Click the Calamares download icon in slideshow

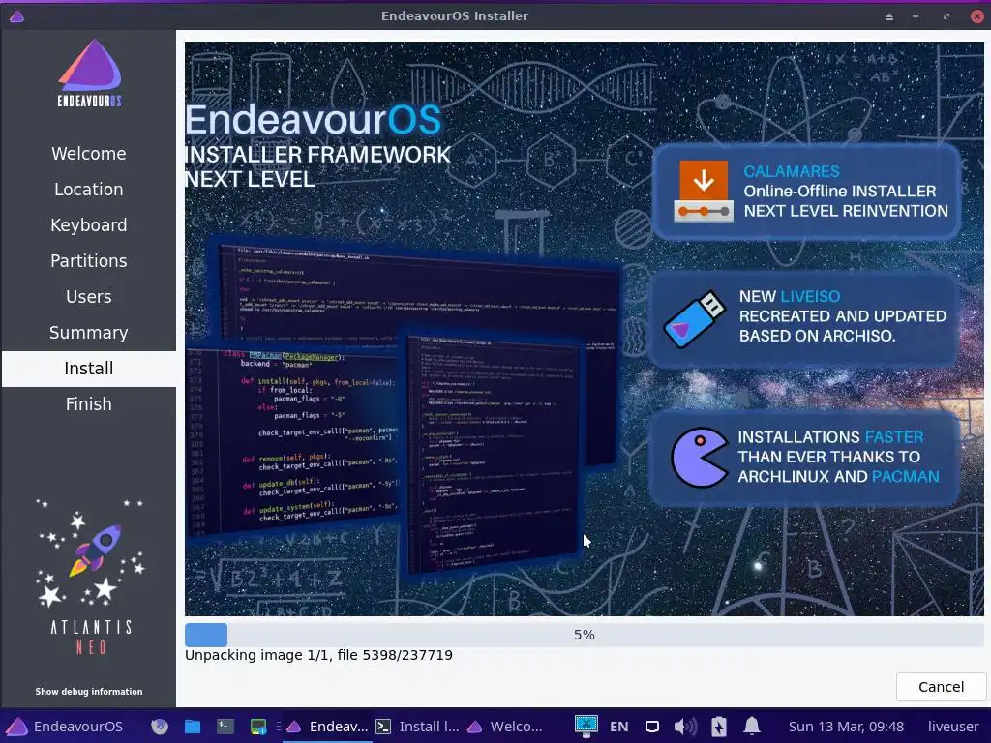(x=704, y=191)
